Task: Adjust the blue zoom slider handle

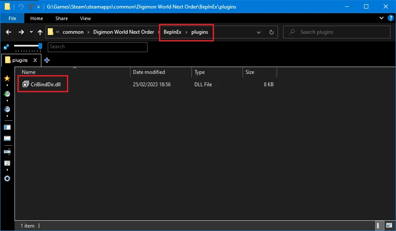Action: click(x=40, y=46)
